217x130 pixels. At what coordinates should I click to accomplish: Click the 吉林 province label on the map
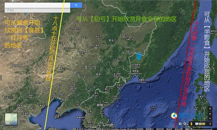(x=98, y=74)
